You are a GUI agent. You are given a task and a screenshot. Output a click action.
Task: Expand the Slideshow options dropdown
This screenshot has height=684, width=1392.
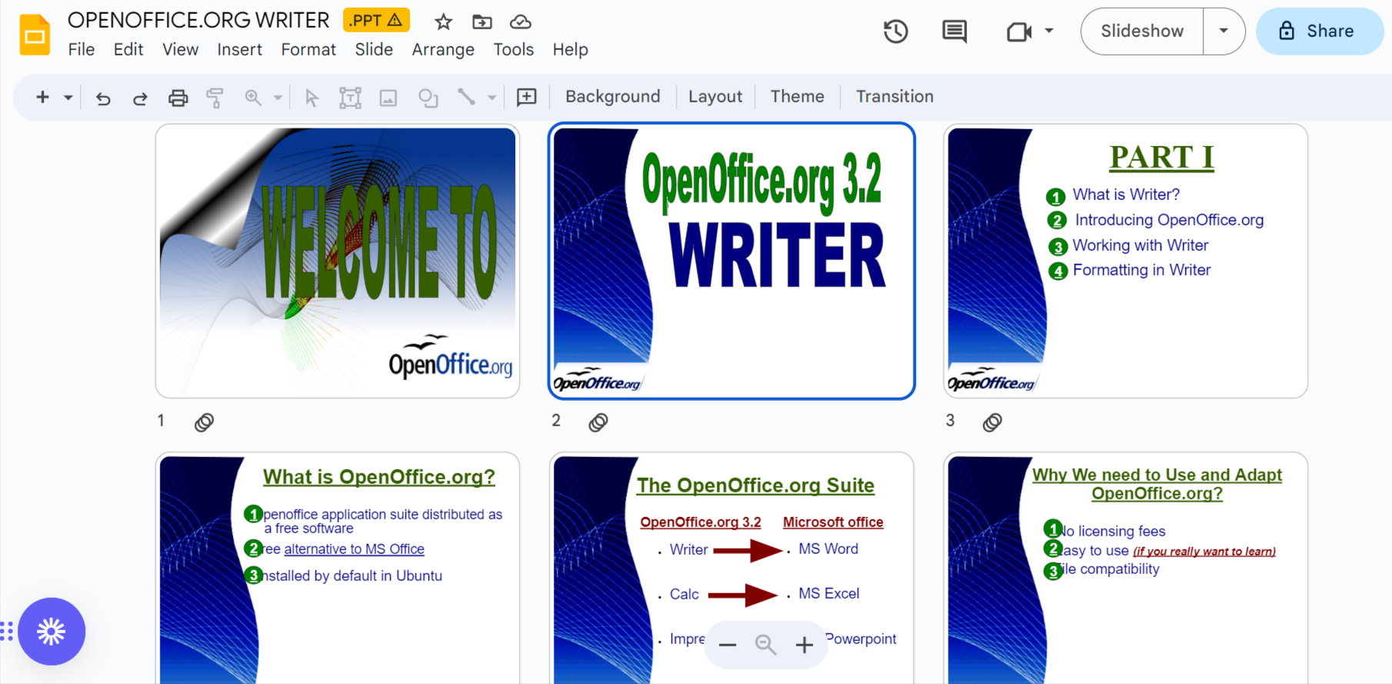1224,32
